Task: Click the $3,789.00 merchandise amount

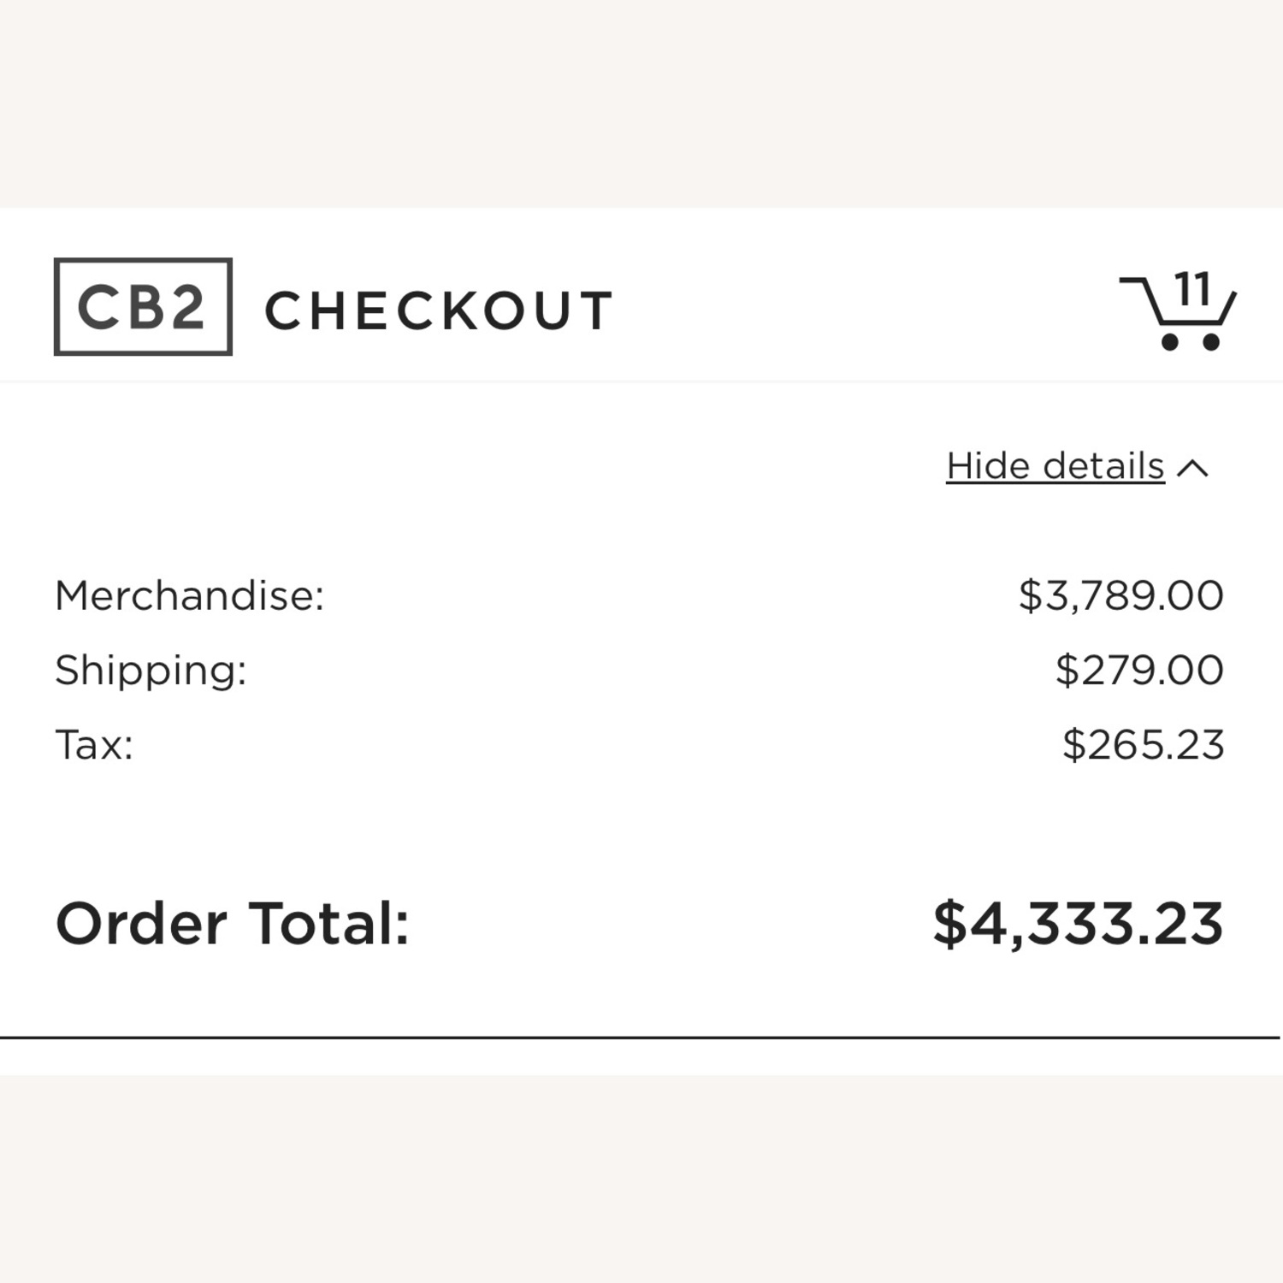Action: 1120,595
